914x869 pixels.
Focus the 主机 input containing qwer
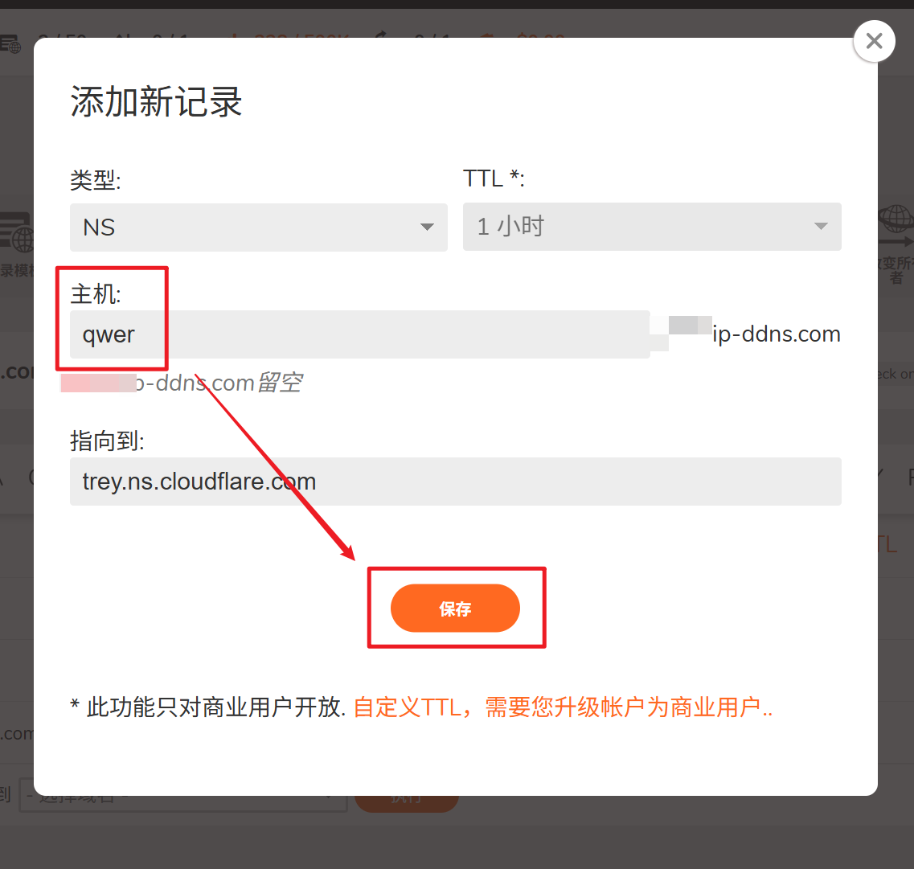click(x=359, y=334)
